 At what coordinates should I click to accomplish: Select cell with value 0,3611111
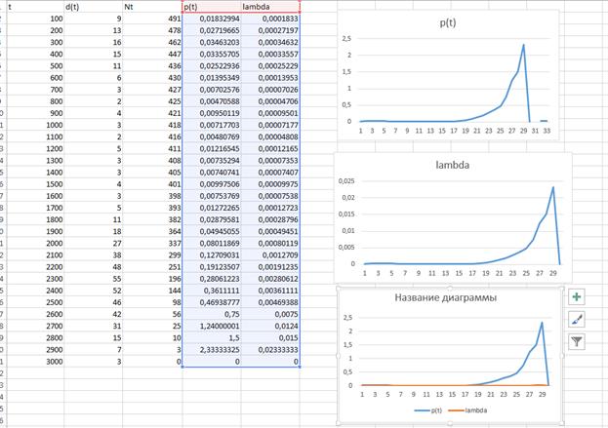coord(212,291)
